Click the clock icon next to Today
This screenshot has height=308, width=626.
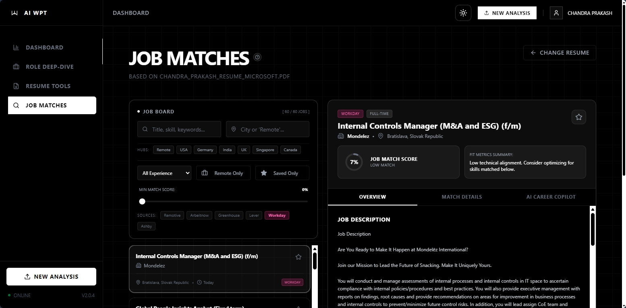[199, 283]
